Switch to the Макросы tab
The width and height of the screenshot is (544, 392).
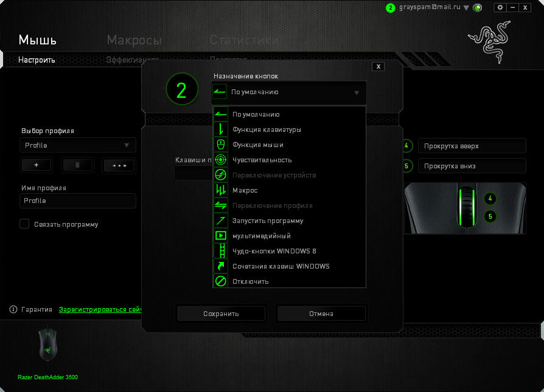(133, 40)
